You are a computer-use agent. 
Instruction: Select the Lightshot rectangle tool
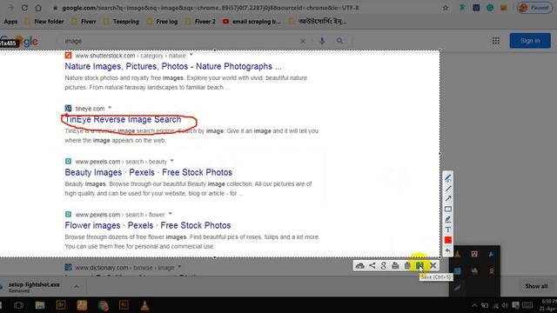(x=448, y=209)
